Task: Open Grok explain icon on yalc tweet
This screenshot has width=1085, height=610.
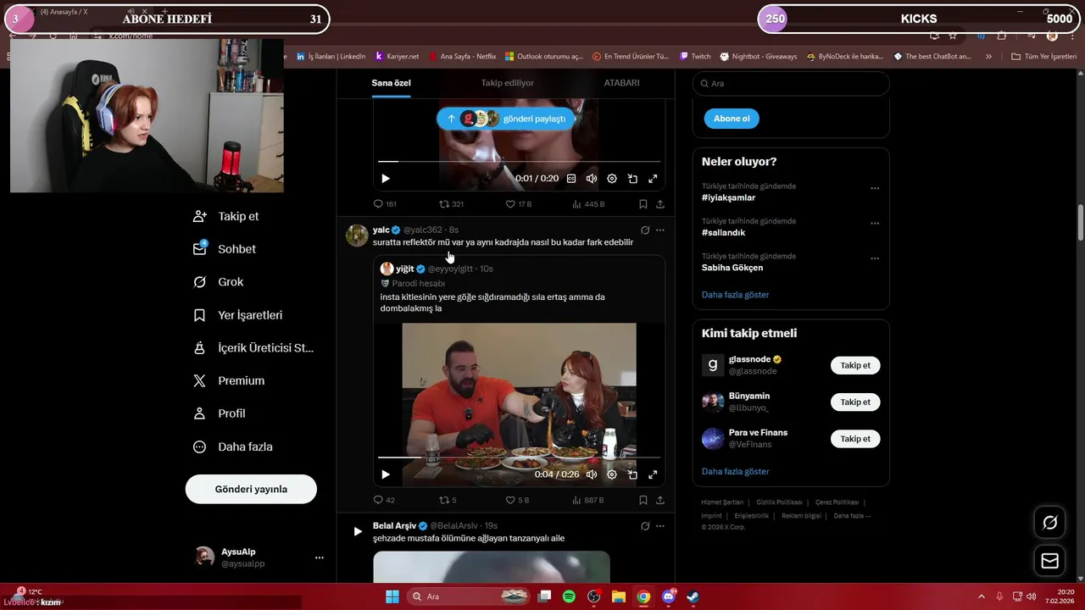Action: click(x=645, y=230)
